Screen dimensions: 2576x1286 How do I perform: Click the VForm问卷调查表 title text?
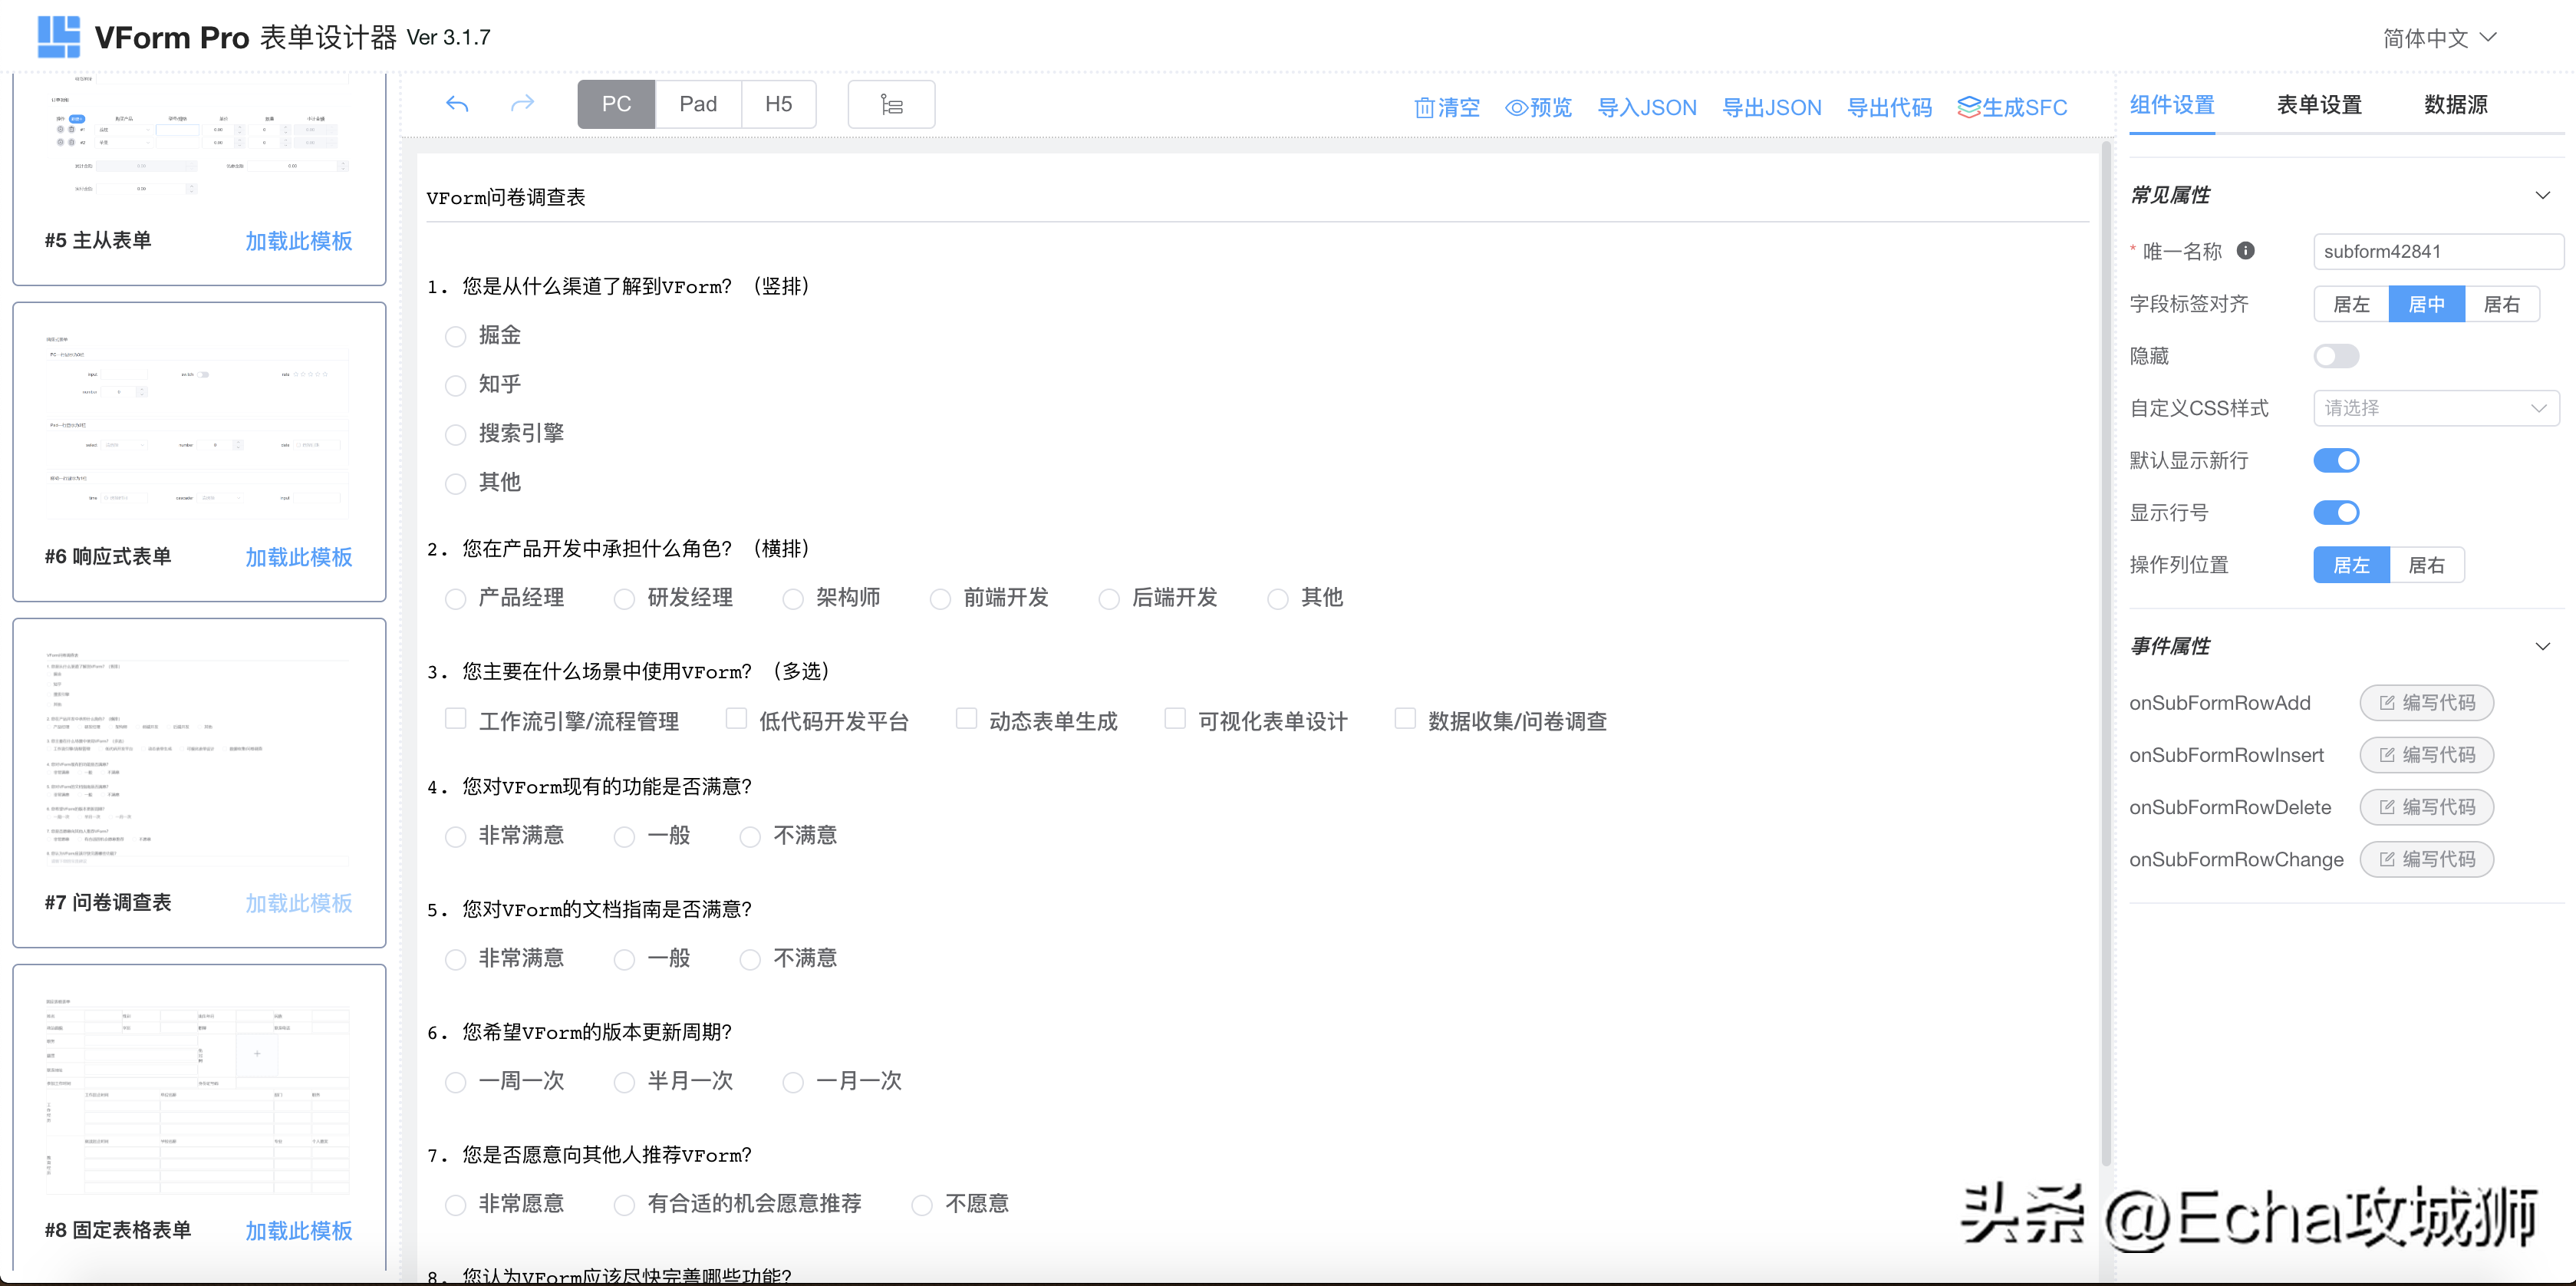[x=506, y=197]
